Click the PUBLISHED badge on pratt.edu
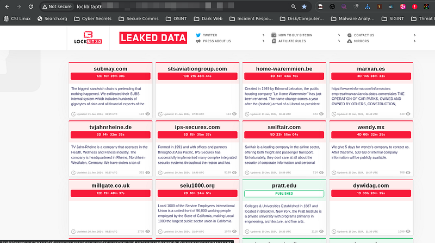Image resolution: width=435 pixels, height=243 pixels. [x=284, y=194]
